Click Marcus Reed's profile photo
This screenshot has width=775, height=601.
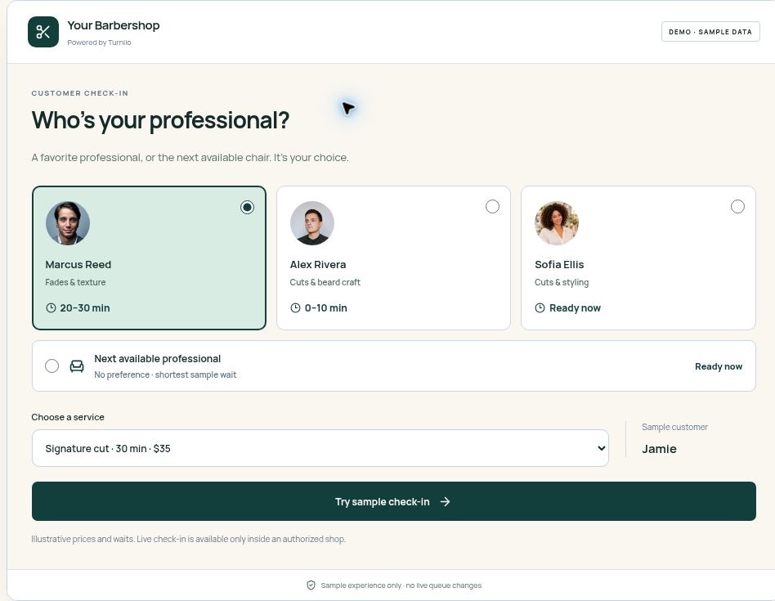coord(68,223)
